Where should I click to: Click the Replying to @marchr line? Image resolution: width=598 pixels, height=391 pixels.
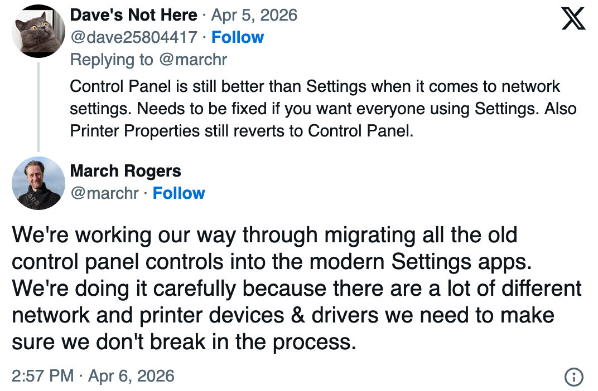coord(148,60)
